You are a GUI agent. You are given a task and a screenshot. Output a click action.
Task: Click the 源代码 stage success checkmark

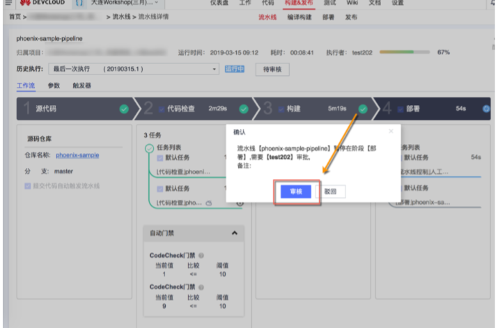tap(124, 109)
